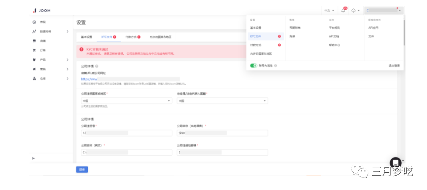
Task: Click the 店铺 storefront sidebar icon
Action: pos(34,41)
